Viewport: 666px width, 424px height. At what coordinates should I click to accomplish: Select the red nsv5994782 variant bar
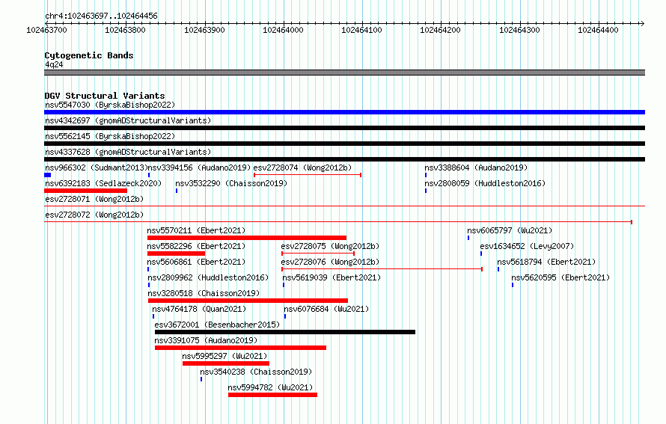point(272,395)
